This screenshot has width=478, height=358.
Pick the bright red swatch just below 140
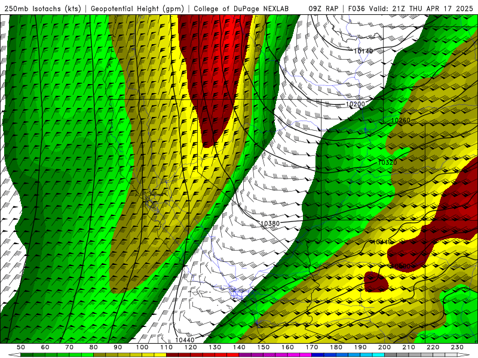(x=233, y=355)
